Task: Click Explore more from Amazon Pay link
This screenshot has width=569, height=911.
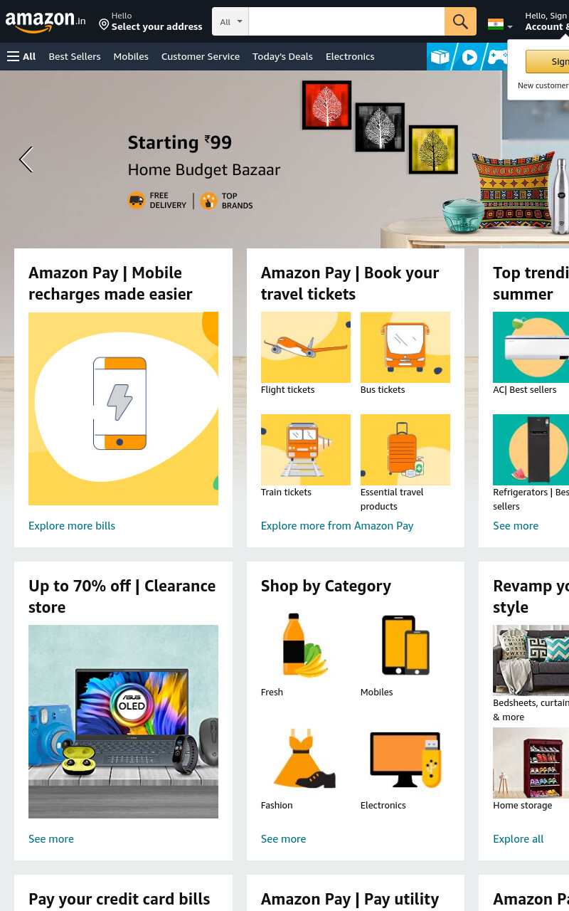Action: point(337,526)
